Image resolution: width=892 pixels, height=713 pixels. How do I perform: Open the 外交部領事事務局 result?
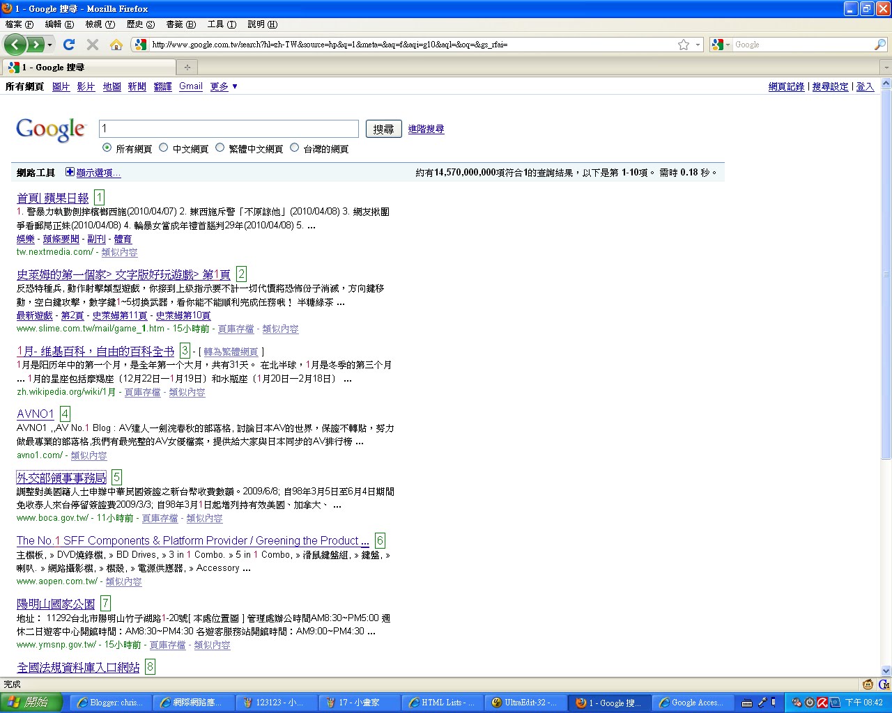(61, 478)
